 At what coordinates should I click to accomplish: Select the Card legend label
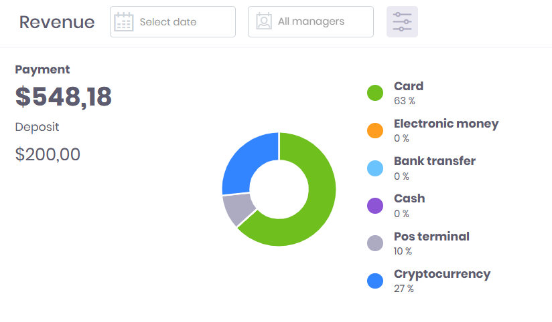409,86
